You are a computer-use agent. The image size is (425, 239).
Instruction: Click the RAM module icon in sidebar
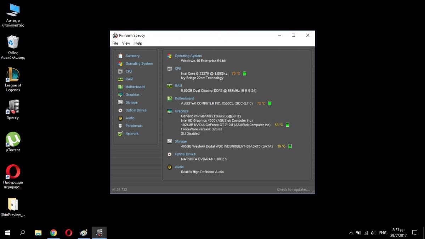tap(120, 79)
